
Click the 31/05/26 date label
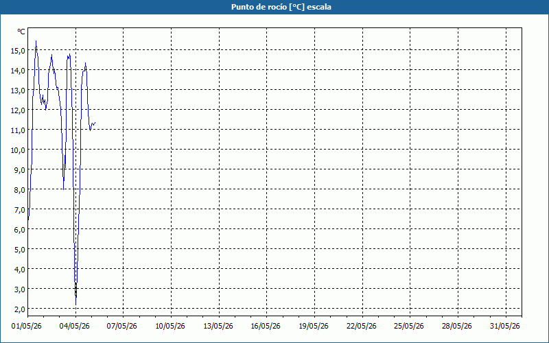(x=505, y=327)
